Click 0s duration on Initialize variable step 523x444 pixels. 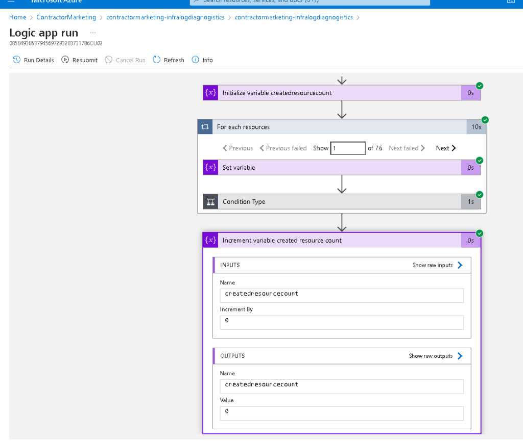pos(470,93)
